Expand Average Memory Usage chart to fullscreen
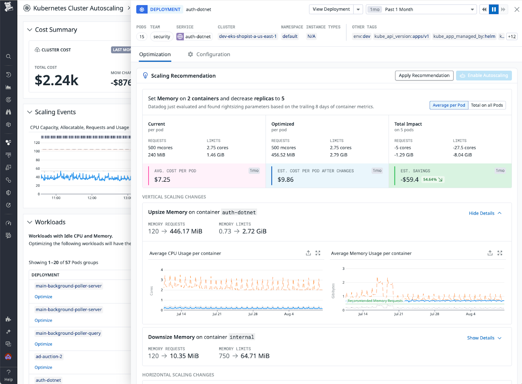This screenshot has height=384, width=522. pos(500,253)
